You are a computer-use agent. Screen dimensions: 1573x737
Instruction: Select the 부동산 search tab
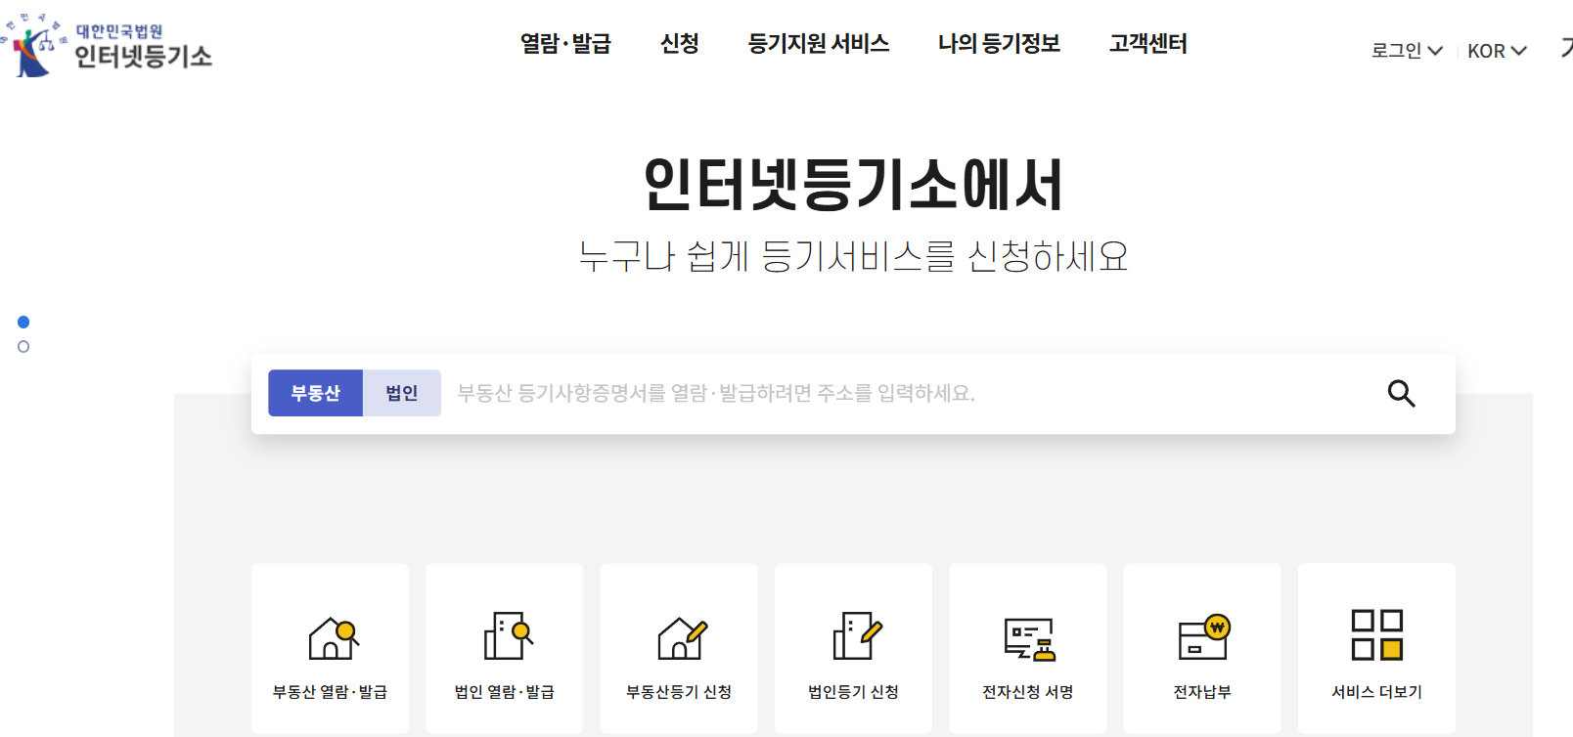(315, 393)
